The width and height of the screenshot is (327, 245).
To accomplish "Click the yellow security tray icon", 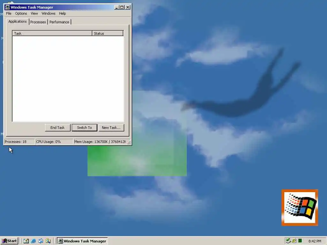I will pos(294,241).
